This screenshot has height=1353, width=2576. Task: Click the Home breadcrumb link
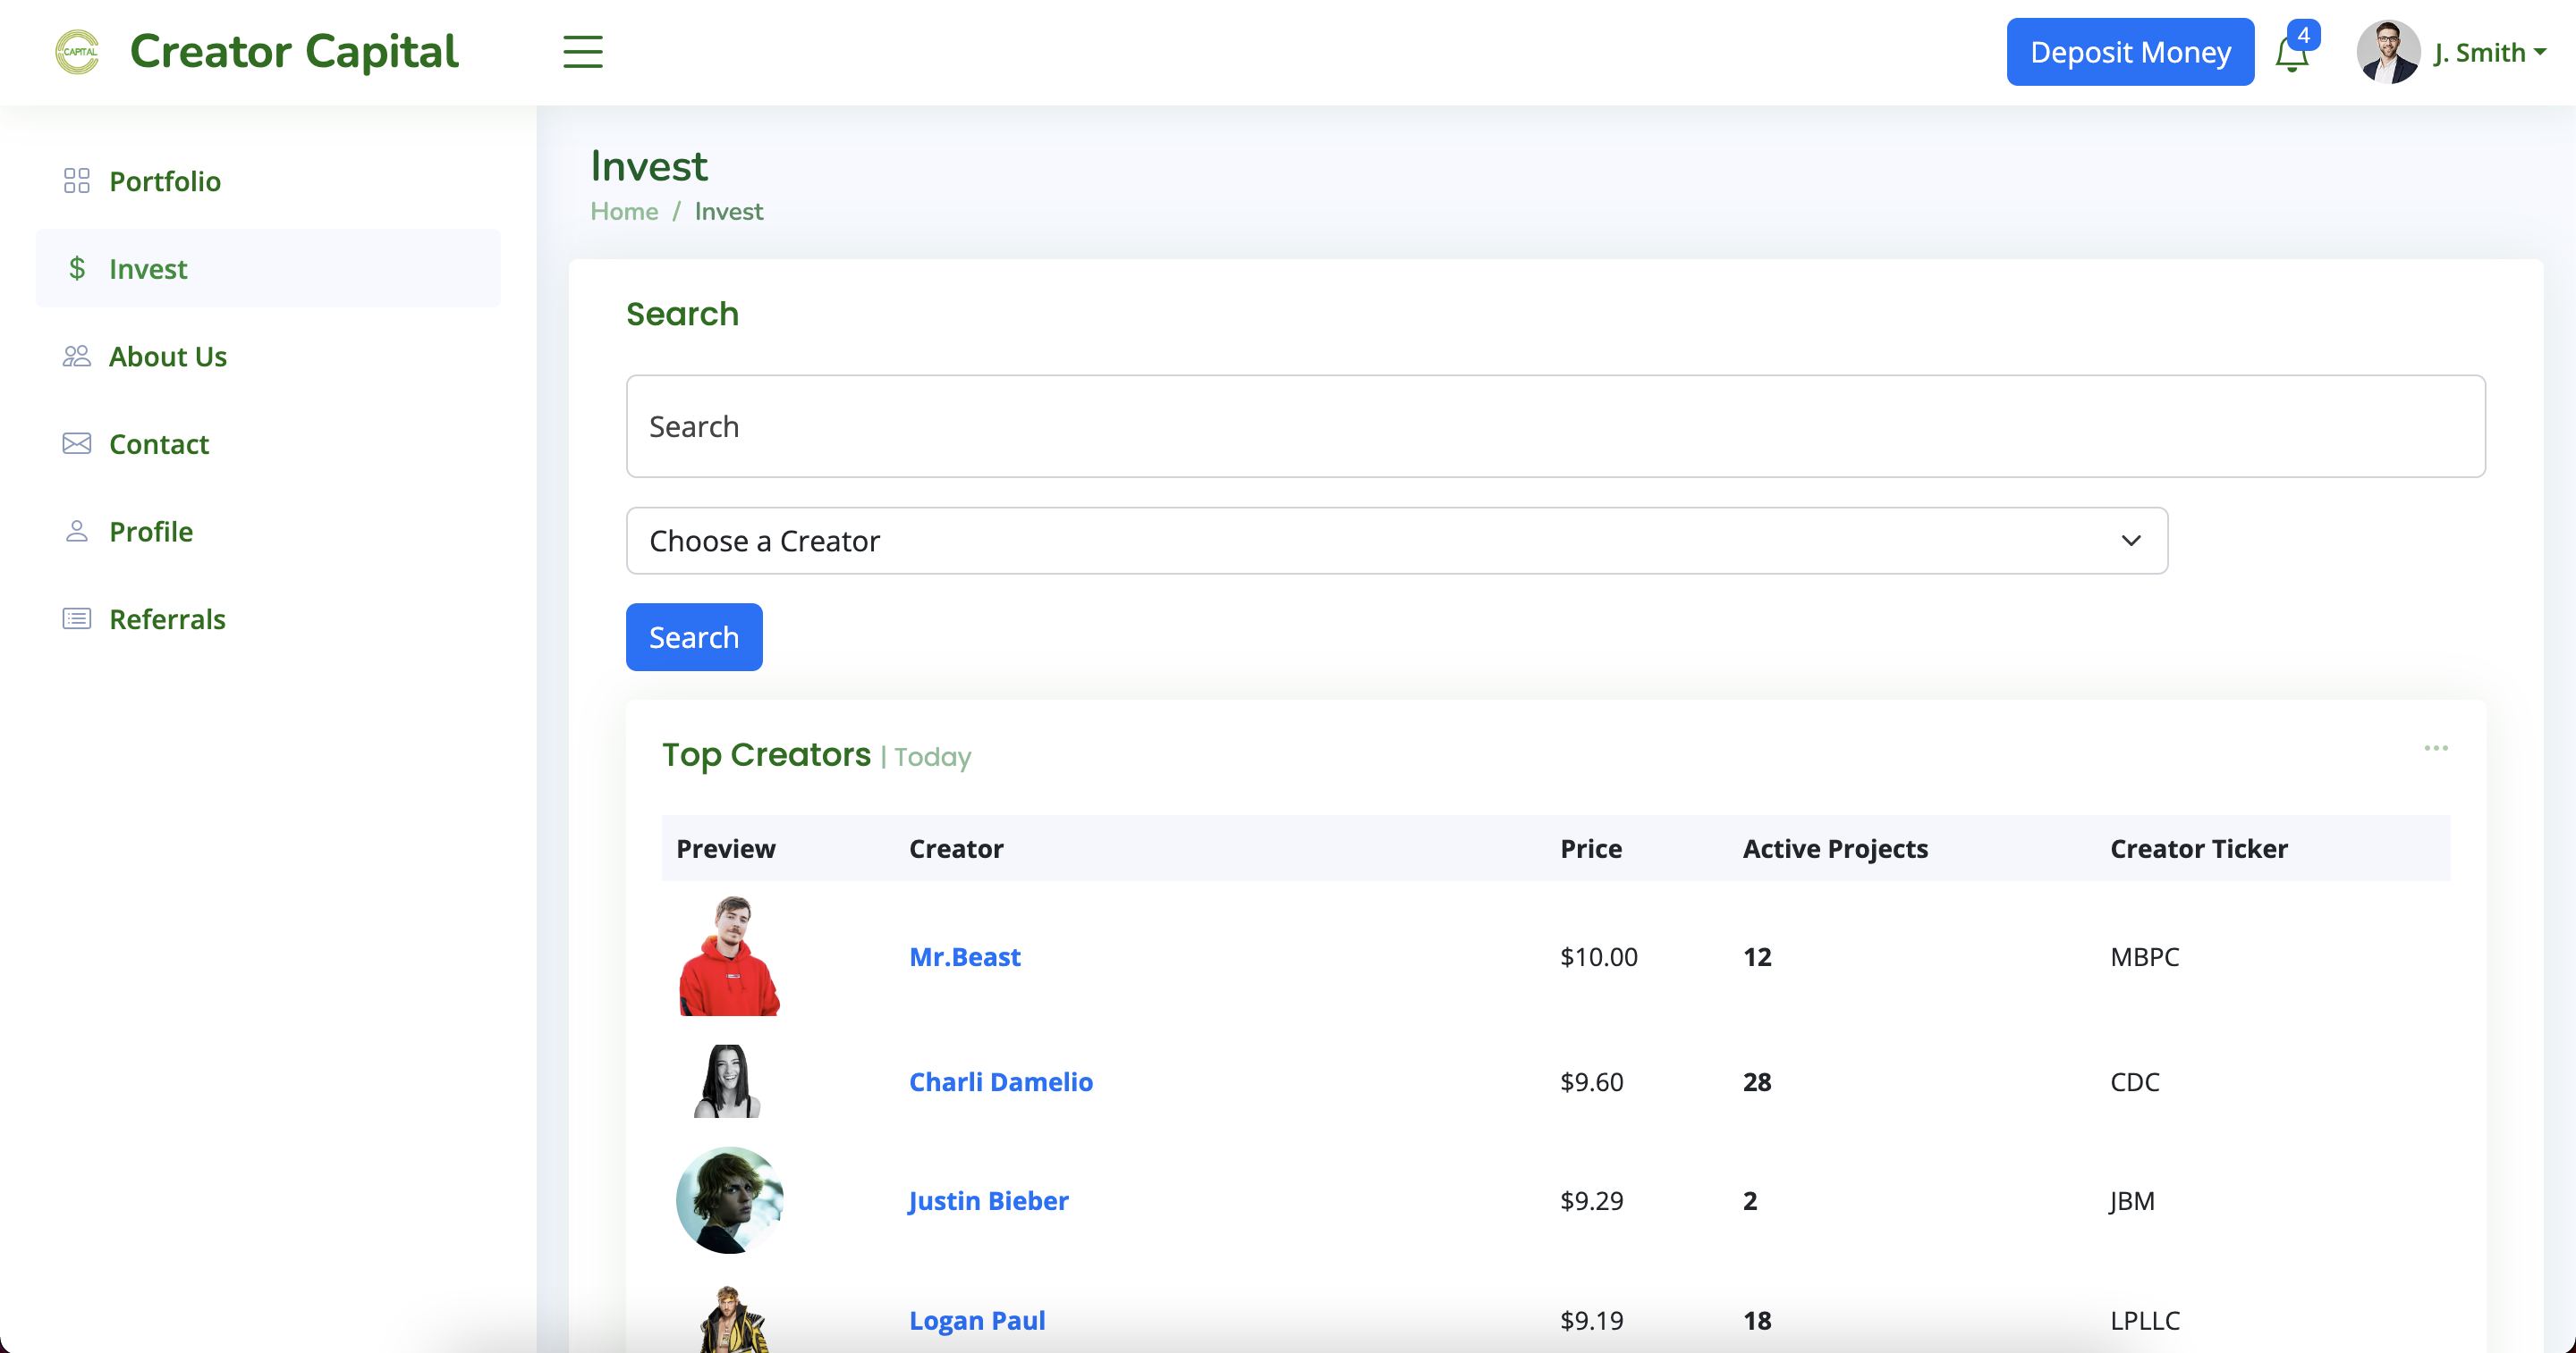(624, 212)
